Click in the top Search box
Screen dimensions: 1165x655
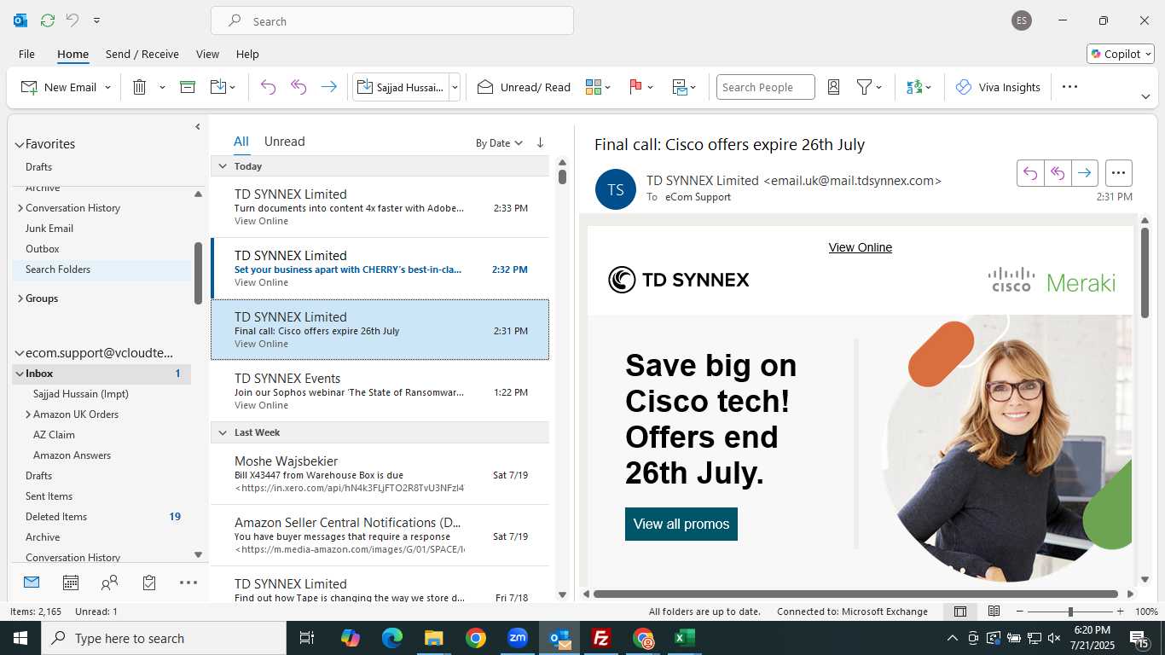[x=392, y=20]
